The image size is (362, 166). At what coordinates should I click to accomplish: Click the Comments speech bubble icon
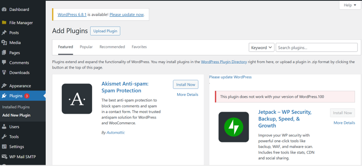pos(4,62)
